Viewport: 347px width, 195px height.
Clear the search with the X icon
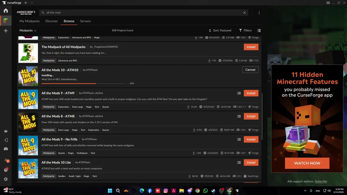(245, 12)
